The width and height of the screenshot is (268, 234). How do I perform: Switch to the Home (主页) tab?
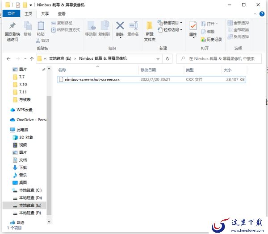29,14
